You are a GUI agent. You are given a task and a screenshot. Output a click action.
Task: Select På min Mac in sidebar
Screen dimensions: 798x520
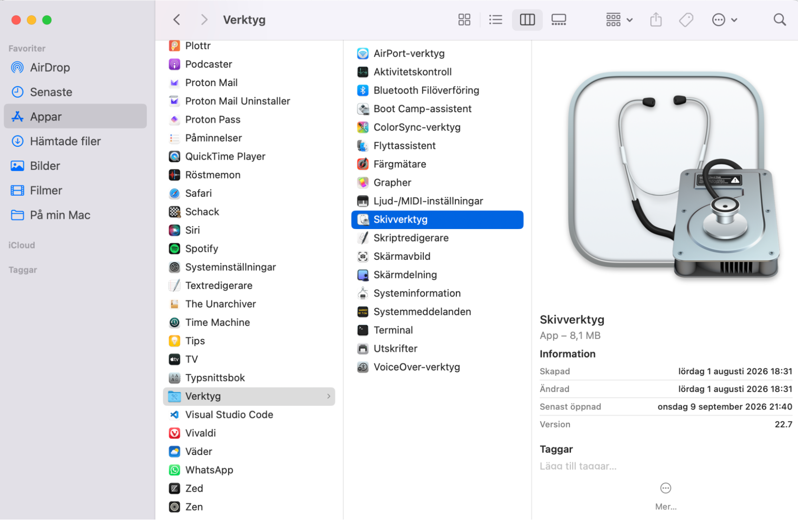pos(75,215)
